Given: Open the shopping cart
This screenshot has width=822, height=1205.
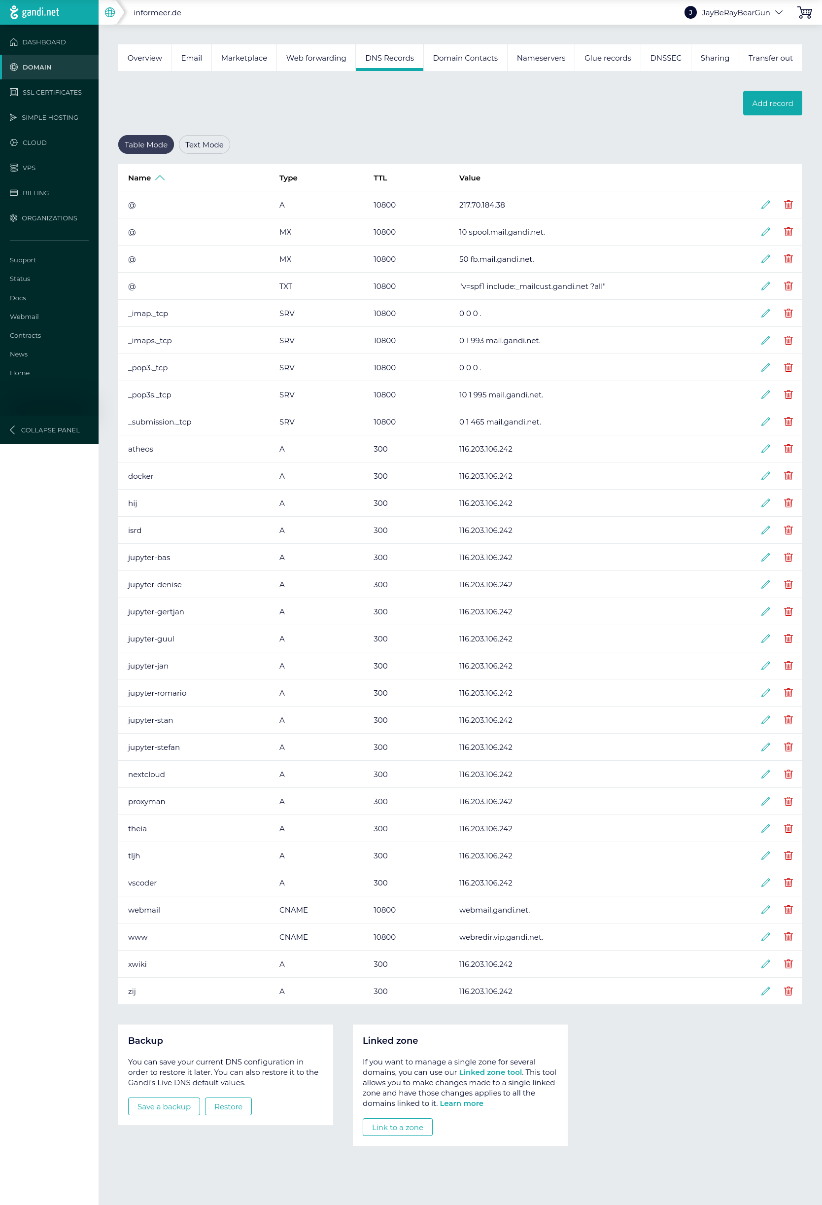Looking at the screenshot, I should [x=804, y=12].
